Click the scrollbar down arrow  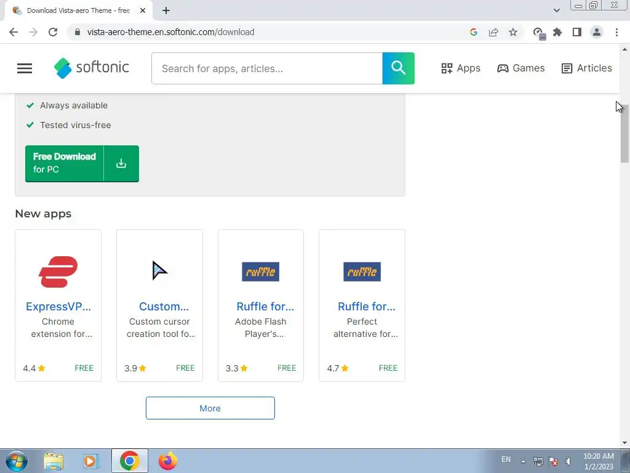click(x=625, y=443)
